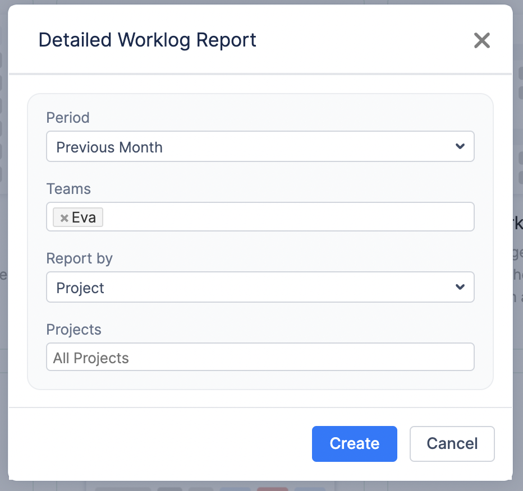
Task: Focus the Teams field beside Eva tag
Action: (x=286, y=217)
